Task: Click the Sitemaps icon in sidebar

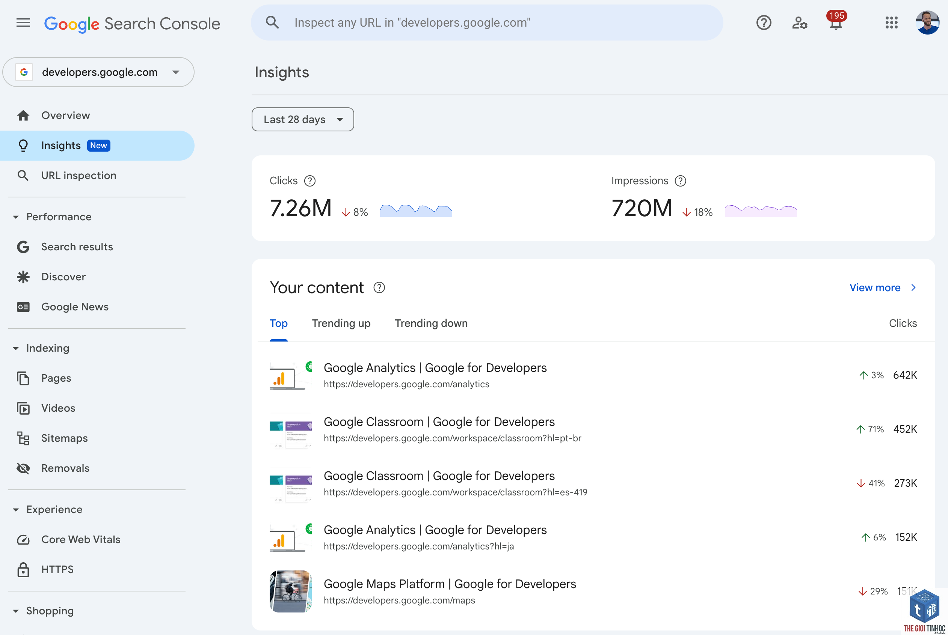Action: click(23, 438)
